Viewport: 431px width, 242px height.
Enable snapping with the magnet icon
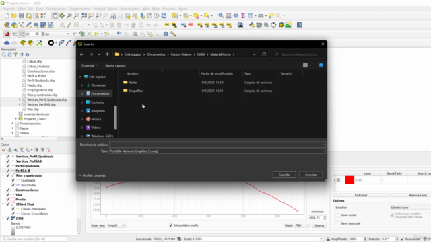coord(7,34)
